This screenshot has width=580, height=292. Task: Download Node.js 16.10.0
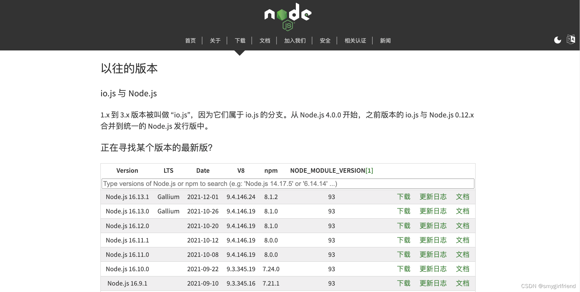(404, 269)
